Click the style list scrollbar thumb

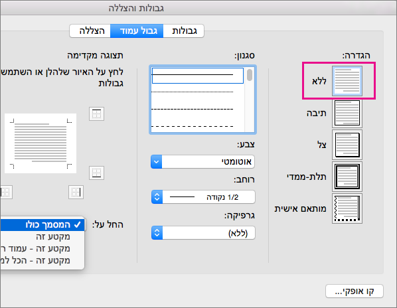click(x=250, y=75)
